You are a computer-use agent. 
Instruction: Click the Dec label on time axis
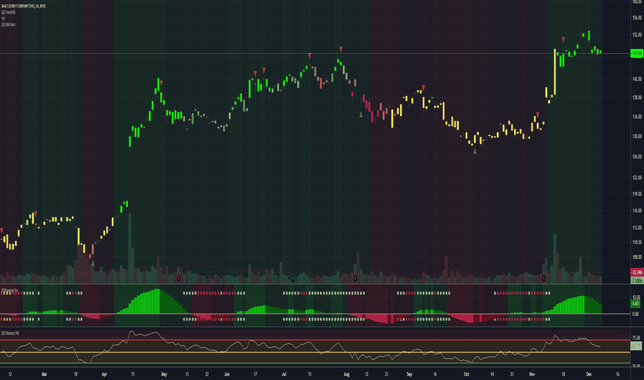[589, 374]
